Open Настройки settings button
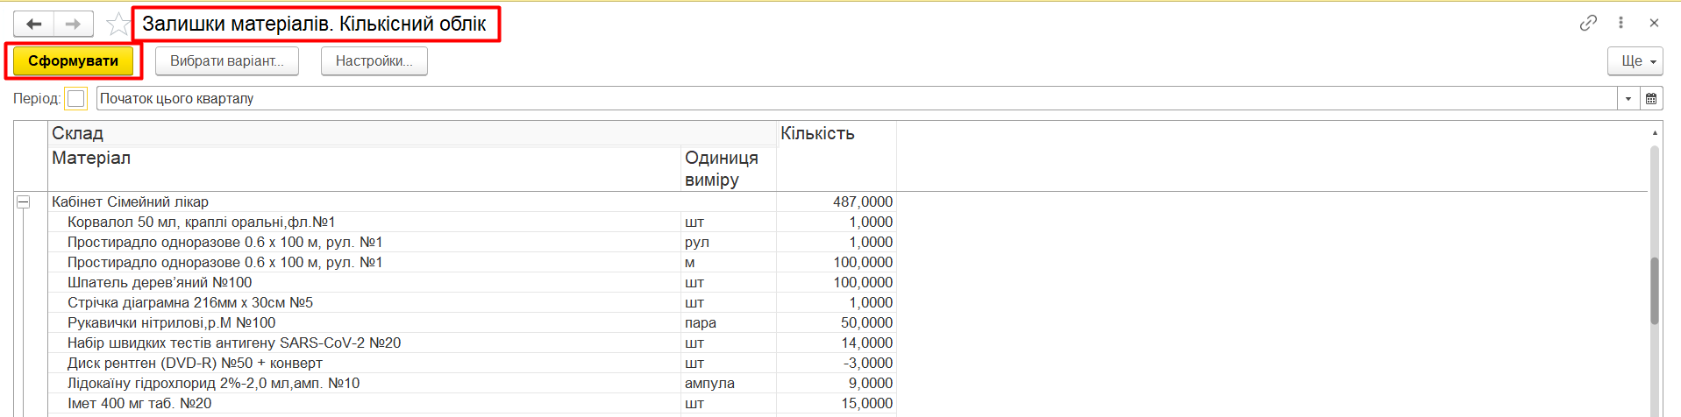 [x=374, y=61]
